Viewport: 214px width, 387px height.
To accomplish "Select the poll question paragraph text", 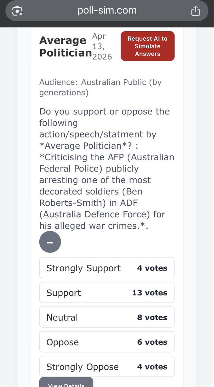I will click(x=107, y=169).
